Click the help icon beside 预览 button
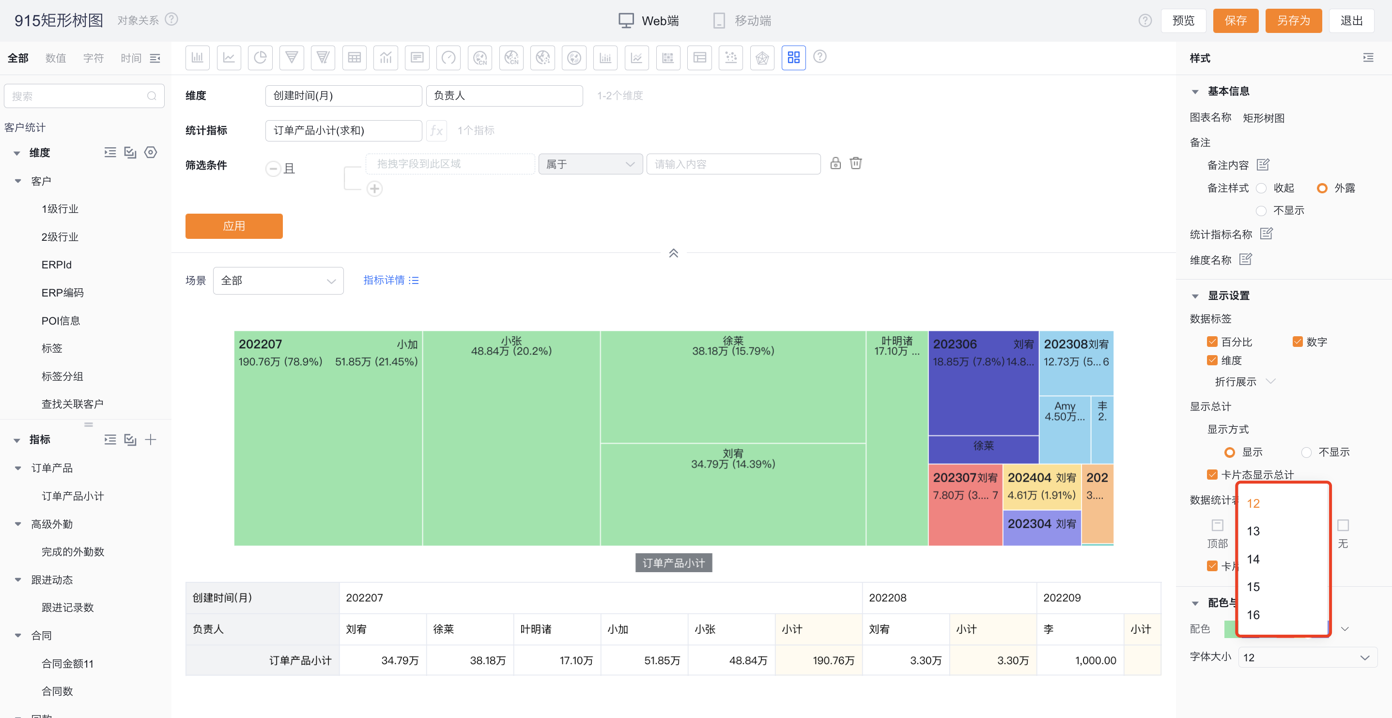Image resolution: width=1392 pixels, height=718 pixels. point(1145,20)
